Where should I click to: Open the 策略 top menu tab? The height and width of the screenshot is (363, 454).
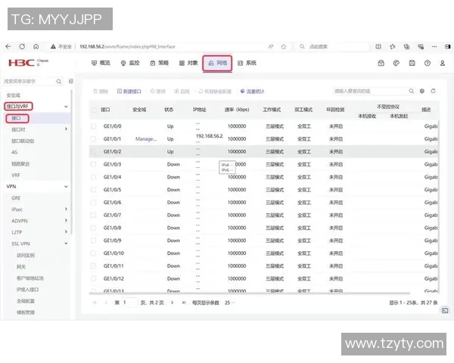(159, 63)
